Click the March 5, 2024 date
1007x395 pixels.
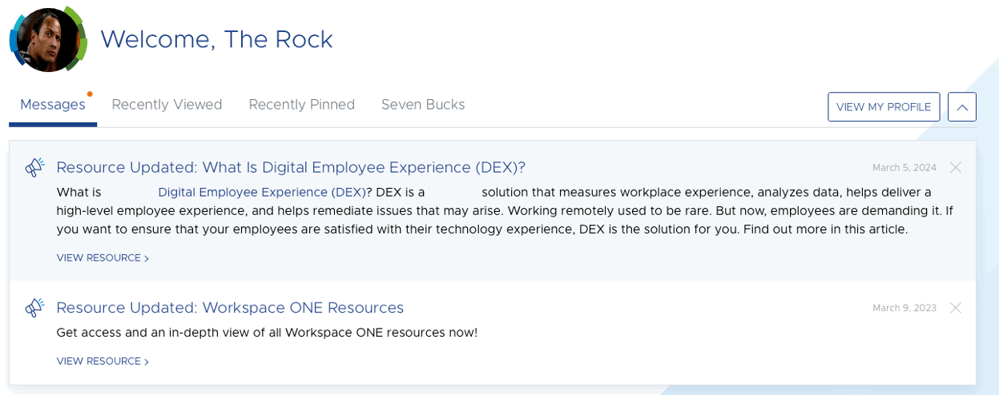pyautogui.click(x=904, y=168)
